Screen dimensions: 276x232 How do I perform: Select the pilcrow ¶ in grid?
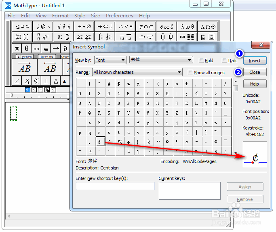pyautogui.click(x=138, y=151)
